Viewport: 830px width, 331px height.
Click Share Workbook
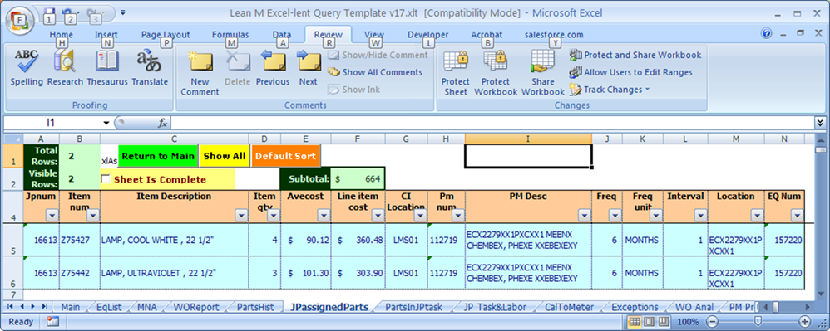click(x=543, y=73)
